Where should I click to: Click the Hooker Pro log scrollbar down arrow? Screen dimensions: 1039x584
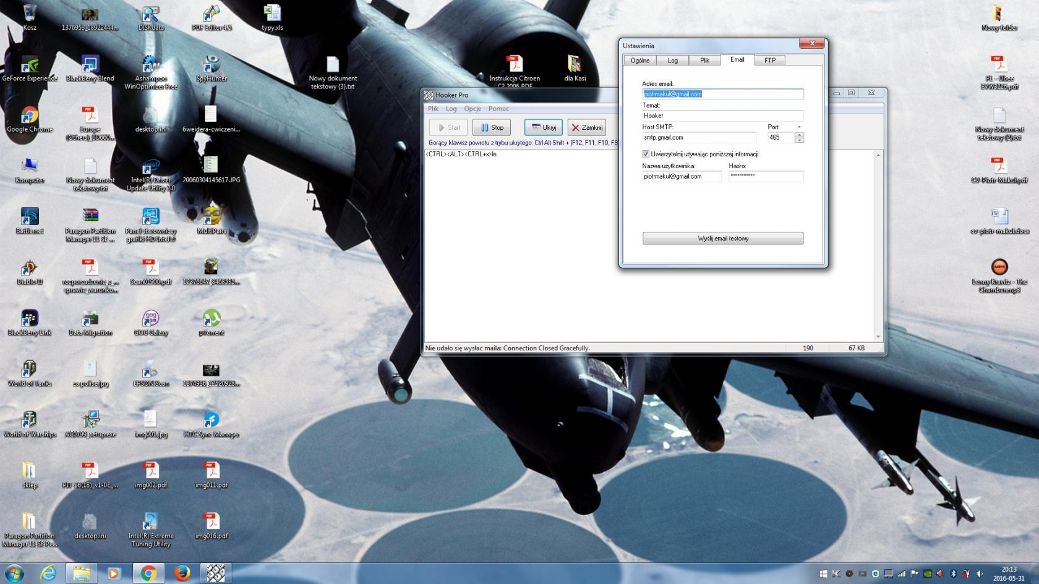point(878,337)
